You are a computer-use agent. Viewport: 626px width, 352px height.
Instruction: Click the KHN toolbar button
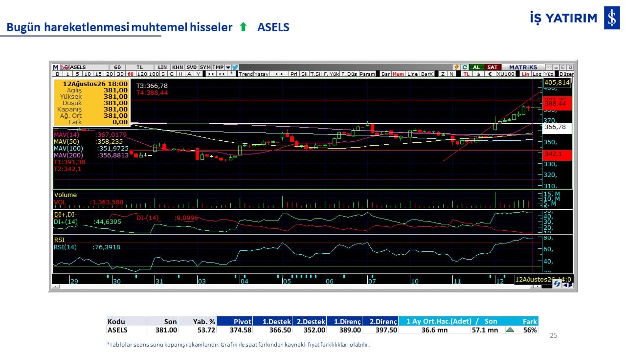pyautogui.click(x=178, y=67)
